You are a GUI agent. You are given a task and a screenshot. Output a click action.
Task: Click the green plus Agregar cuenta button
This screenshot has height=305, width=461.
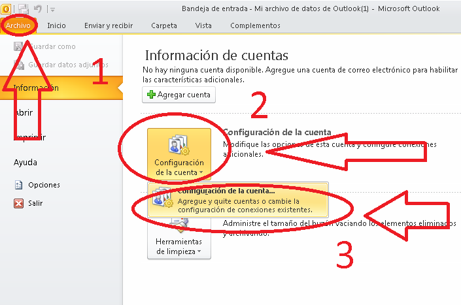click(x=179, y=95)
